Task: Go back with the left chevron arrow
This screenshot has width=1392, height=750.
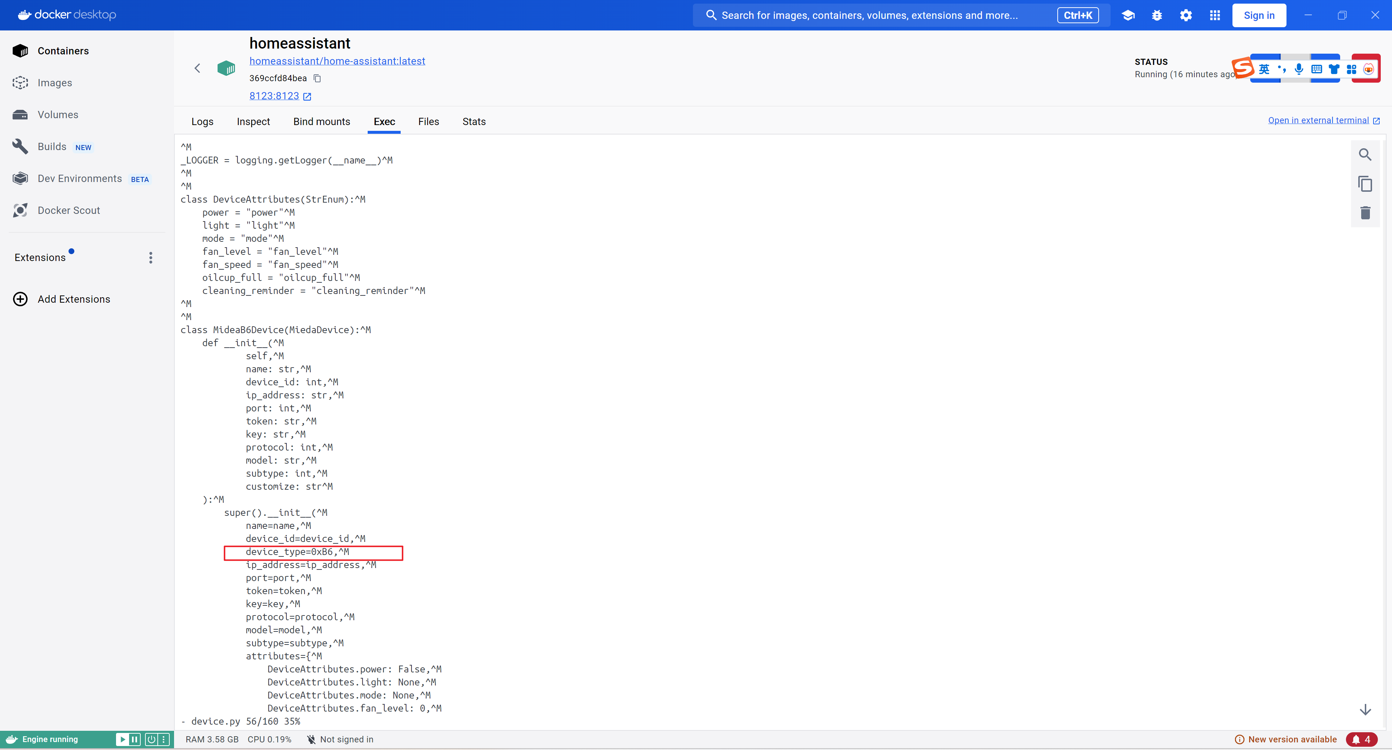Action: [197, 68]
